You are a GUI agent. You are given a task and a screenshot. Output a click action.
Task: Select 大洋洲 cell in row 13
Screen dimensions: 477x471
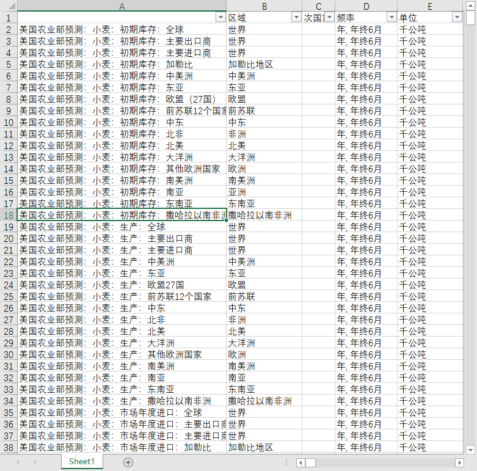pyautogui.click(x=264, y=157)
